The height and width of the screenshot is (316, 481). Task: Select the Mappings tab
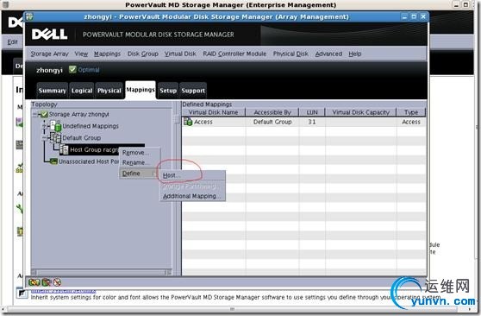141,90
